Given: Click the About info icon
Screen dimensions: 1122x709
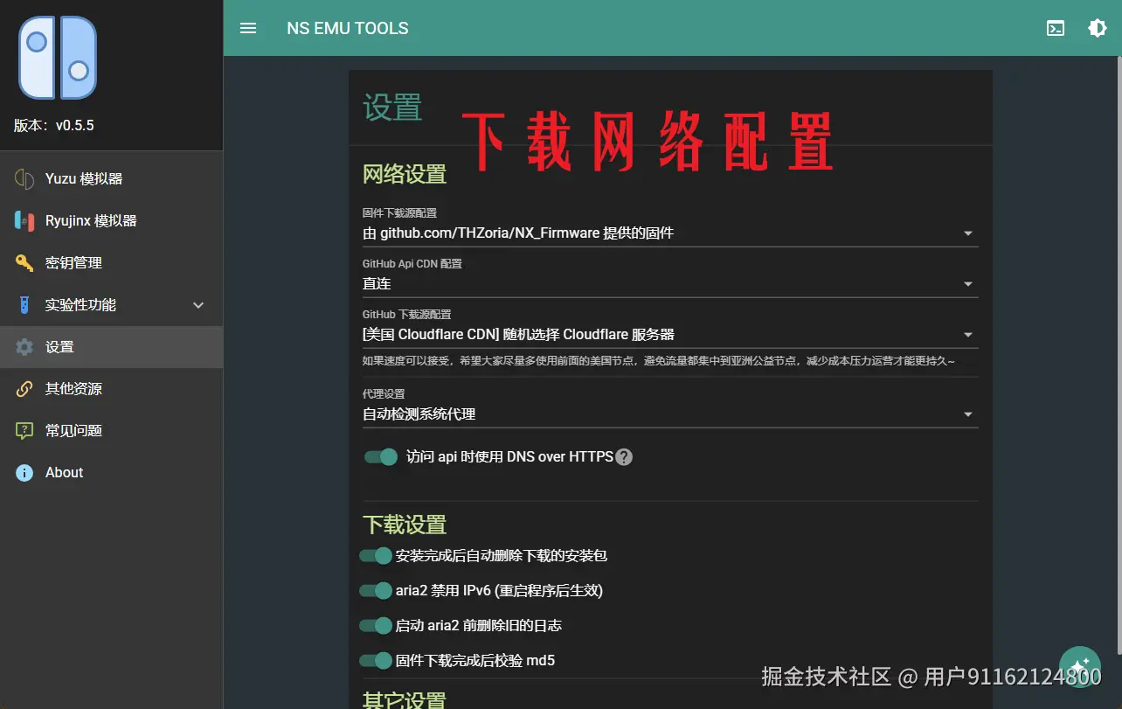Looking at the screenshot, I should (x=24, y=472).
